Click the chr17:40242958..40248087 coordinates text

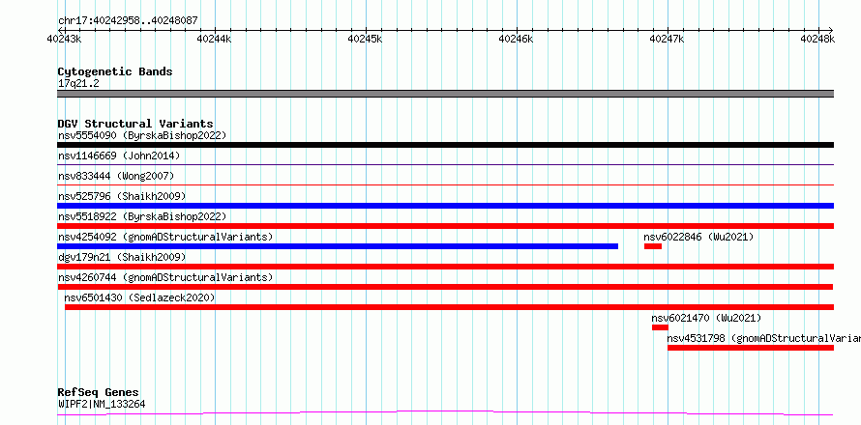click(128, 21)
